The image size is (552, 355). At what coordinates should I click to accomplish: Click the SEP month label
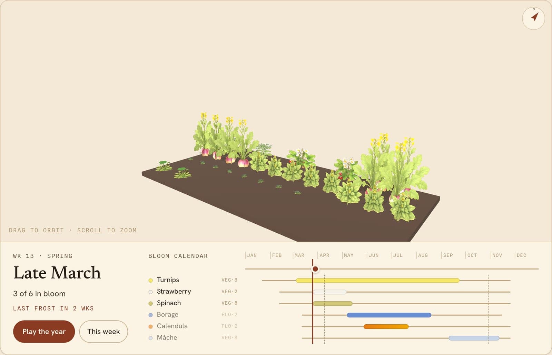pyautogui.click(x=448, y=255)
